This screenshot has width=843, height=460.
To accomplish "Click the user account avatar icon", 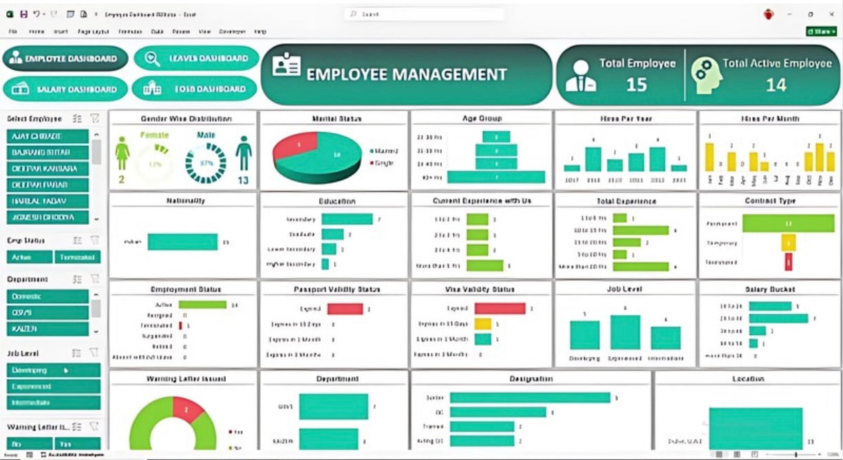I will click(x=769, y=14).
